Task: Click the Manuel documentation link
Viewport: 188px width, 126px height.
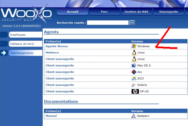Action: (51, 116)
